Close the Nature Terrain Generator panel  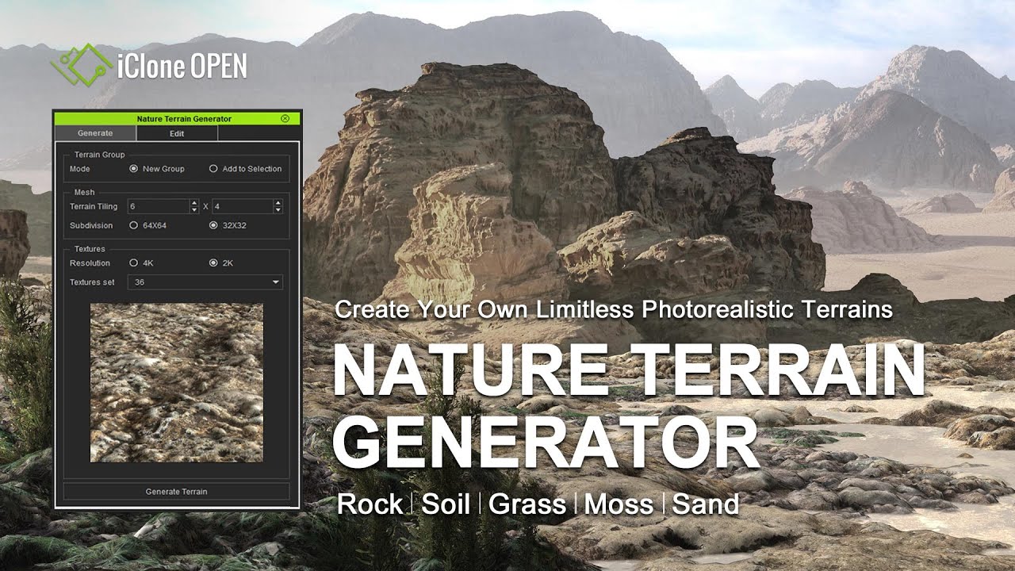click(285, 118)
